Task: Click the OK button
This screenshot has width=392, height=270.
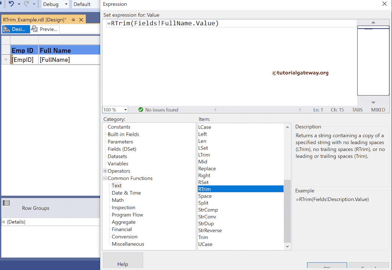Action: (x=327, y=267)
